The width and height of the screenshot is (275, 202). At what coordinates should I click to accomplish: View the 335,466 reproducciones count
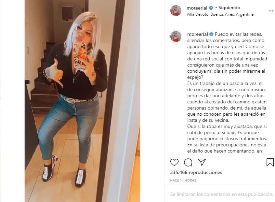pyautogui.click(x=196, y=172)
